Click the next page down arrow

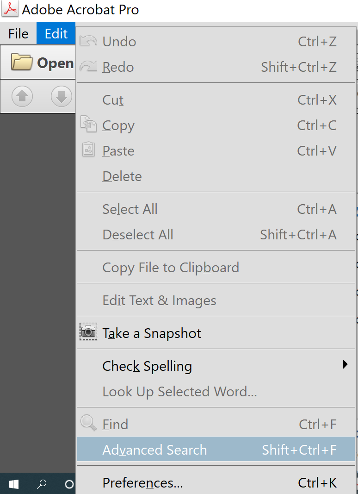[62, 97]
